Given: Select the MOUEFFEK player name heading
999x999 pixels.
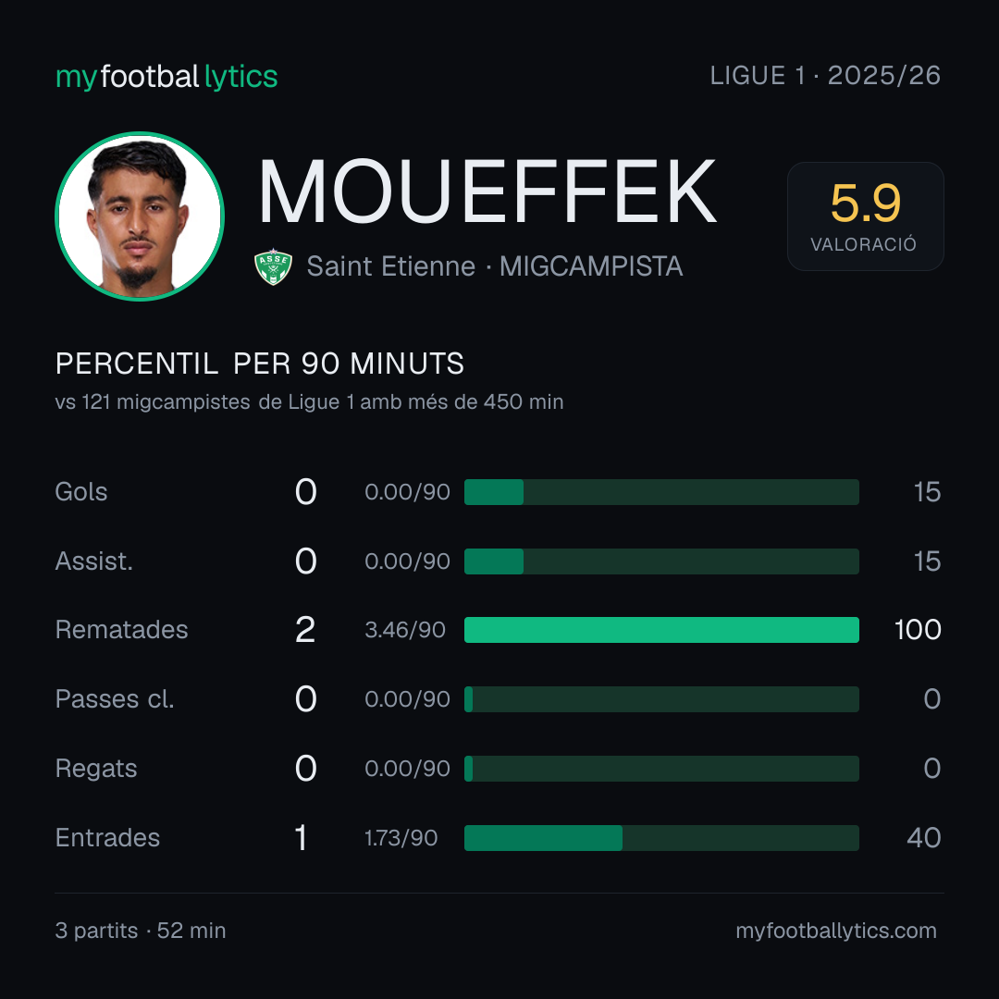Looking at the screenshot, I should [x=487, y=191].
